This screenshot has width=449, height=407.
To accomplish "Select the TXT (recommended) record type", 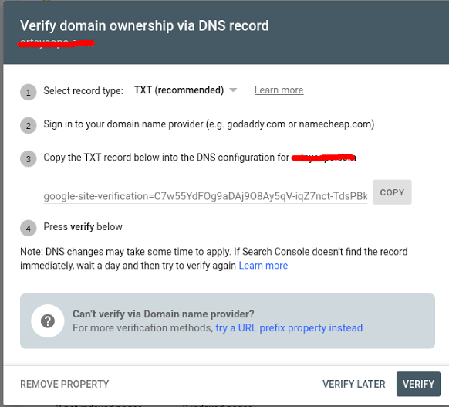I will (x=179, y=90).
